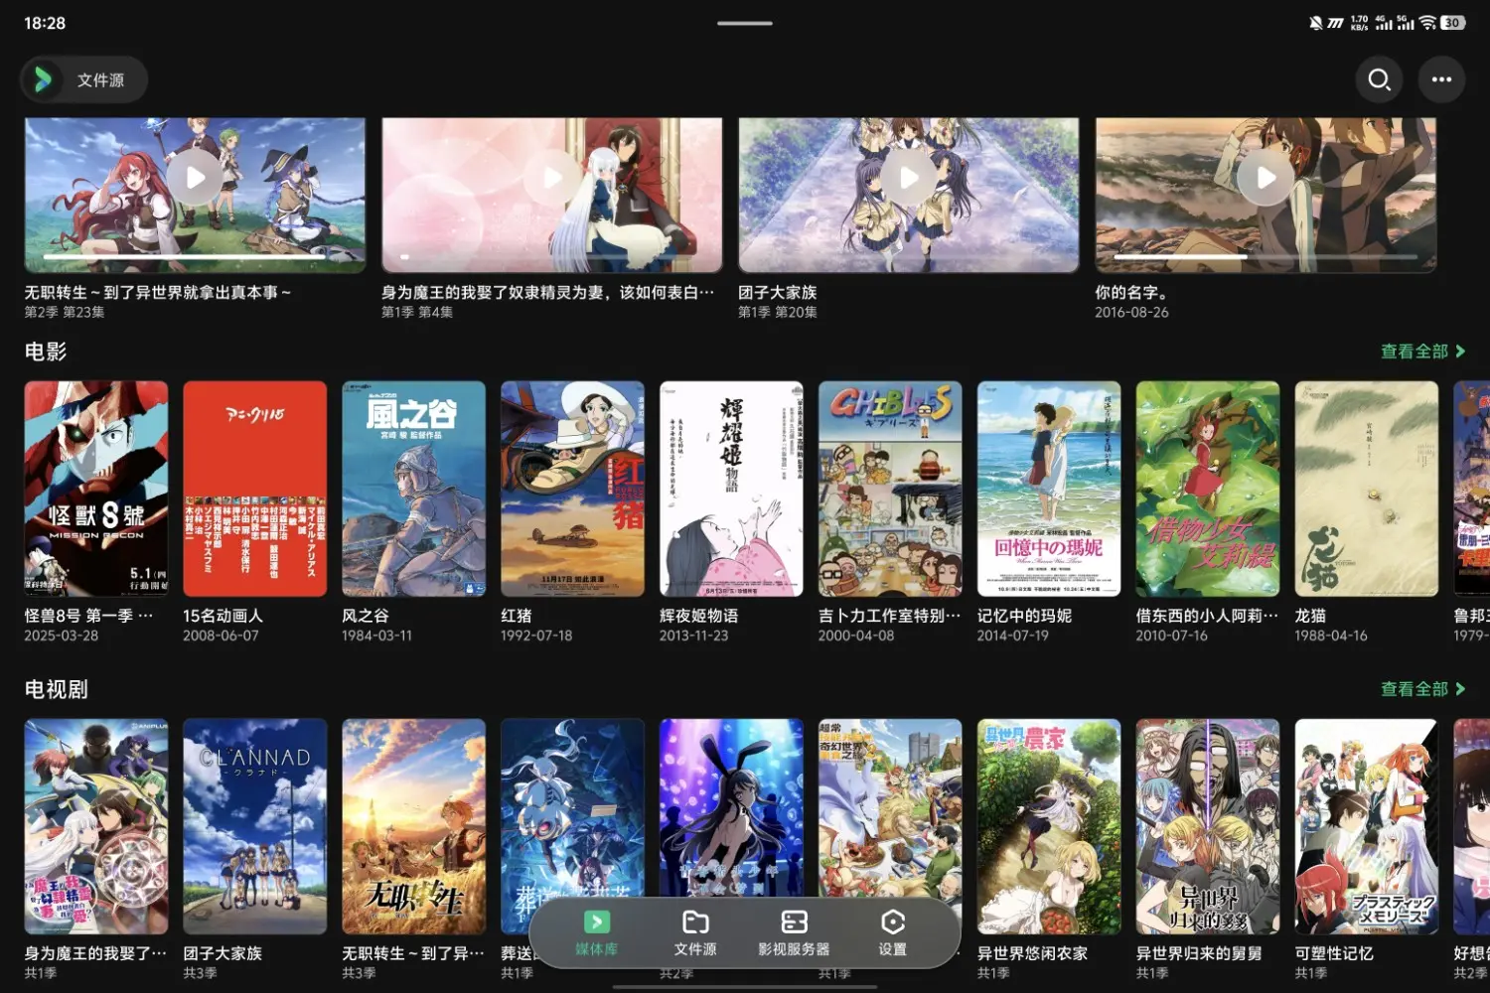
Task: Select the 可塑性记忆 series title
Action: [x=1334, y=953]
